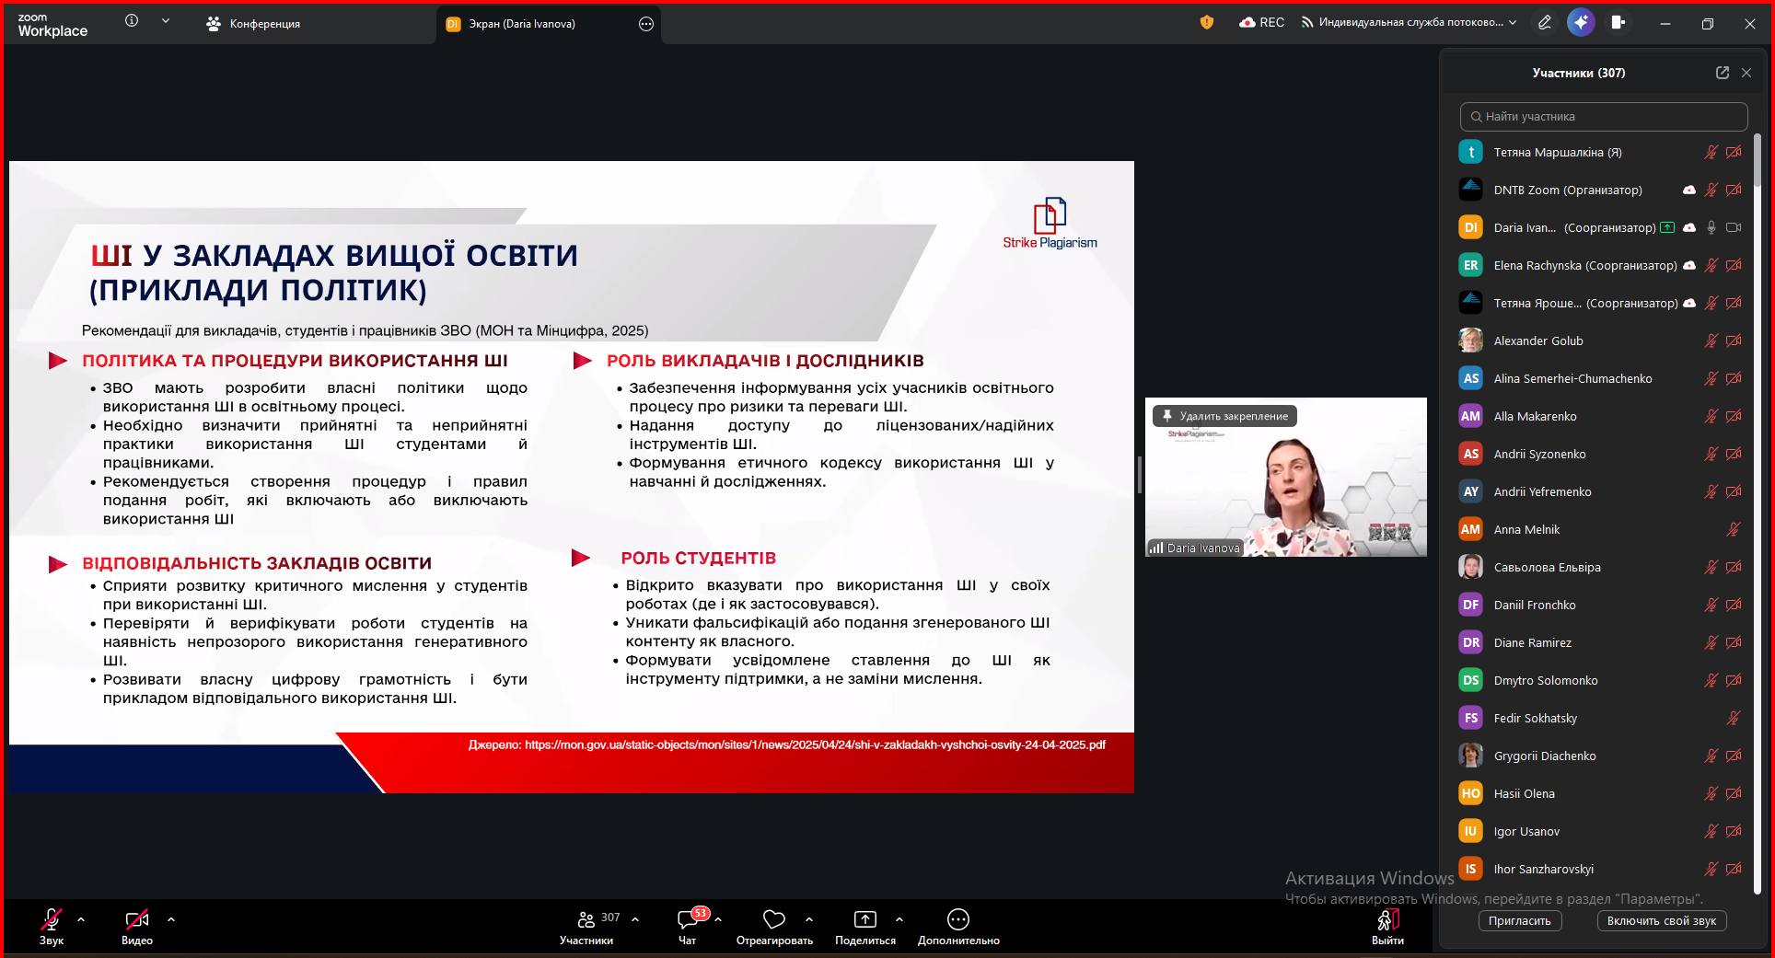Expand the arrow next to Отреагировать

point(809,919)
